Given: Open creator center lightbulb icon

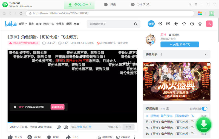Looking at the screenshot, I should click(x=200, y=24).
